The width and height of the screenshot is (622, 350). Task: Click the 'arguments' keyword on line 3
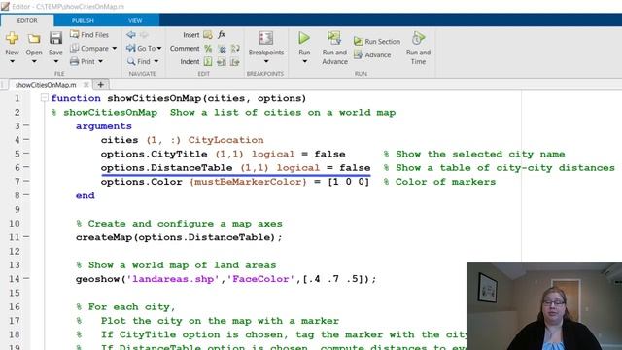(x=104, y=126)
